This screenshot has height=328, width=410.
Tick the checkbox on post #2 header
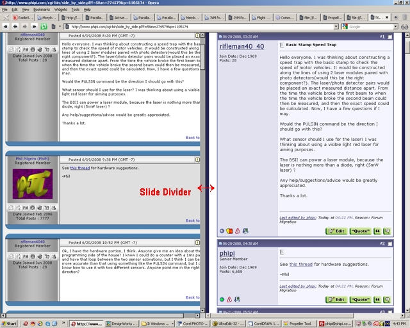tap(389, 244)
